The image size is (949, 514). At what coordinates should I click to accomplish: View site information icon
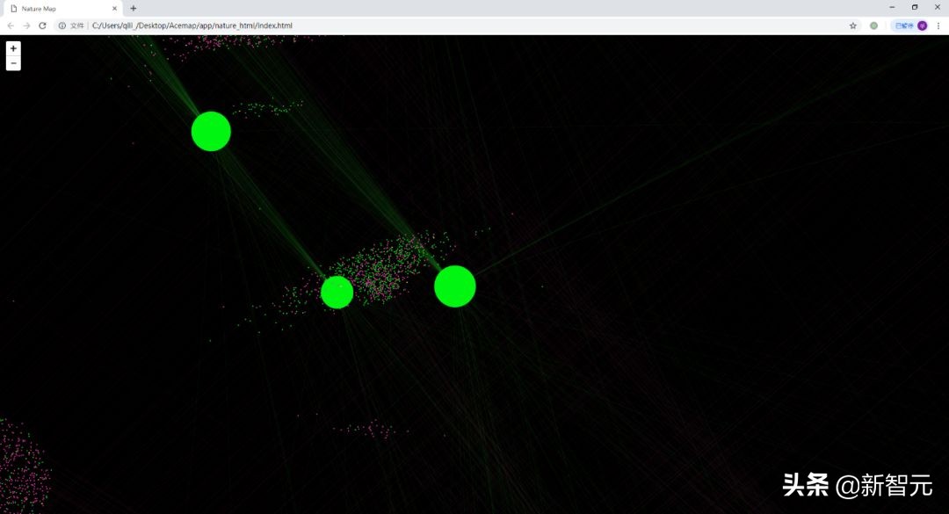62,25
